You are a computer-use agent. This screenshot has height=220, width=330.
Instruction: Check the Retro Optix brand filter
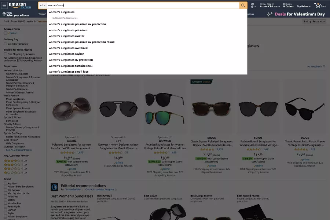coord(5,206)
